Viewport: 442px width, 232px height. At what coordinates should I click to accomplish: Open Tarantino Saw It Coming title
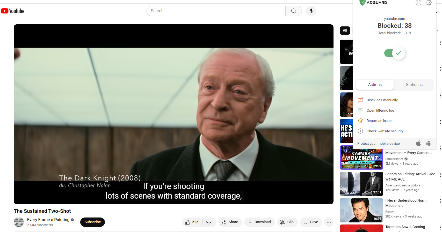tap(405, 227)
